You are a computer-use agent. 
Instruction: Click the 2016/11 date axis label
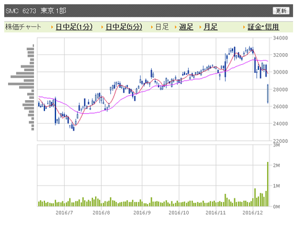tap(216, 213)
